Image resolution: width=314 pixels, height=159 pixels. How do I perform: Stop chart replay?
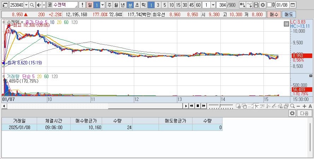pos(198,106)
